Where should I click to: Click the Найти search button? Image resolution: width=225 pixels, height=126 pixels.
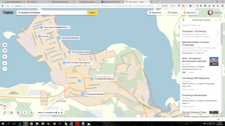click(92, 13)
